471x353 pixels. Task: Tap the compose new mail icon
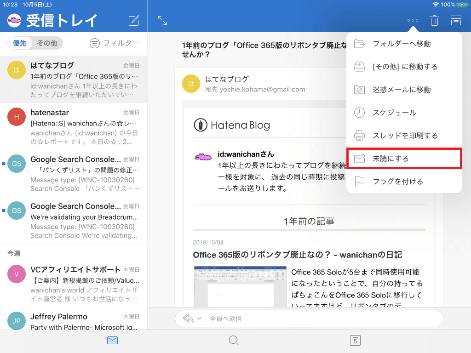point(134,20)
